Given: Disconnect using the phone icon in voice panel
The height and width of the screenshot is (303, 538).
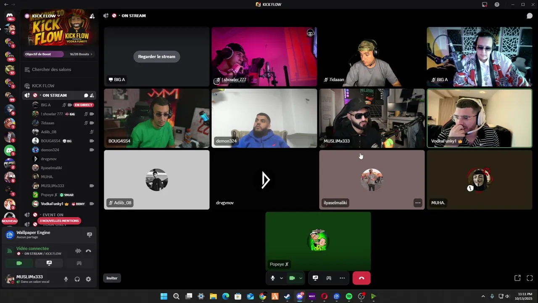Looking at the screenshot, I should (88, 251).
